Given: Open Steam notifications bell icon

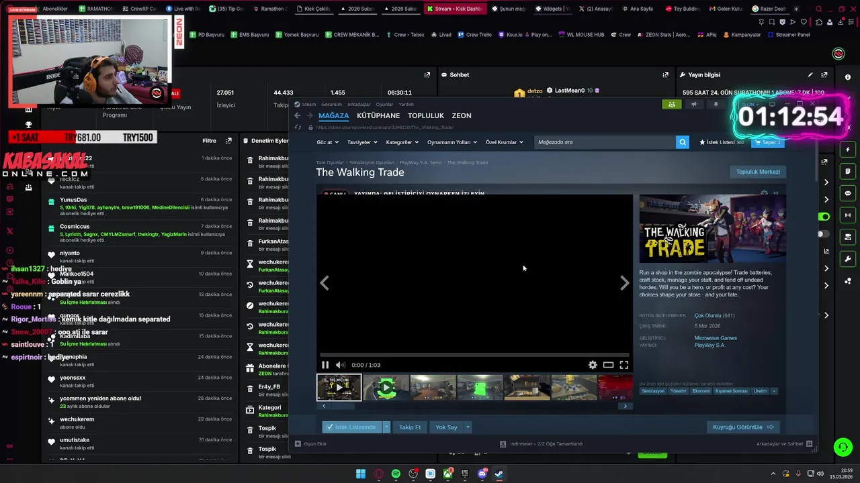Looking at the screenshot, I should click(716, 104).
